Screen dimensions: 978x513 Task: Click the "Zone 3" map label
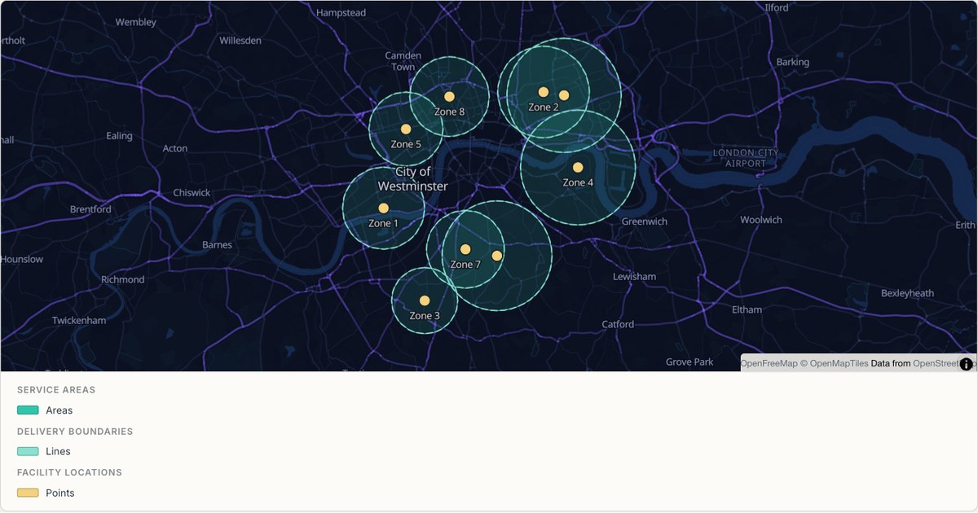pyautogui.click(x=425, y=315)
